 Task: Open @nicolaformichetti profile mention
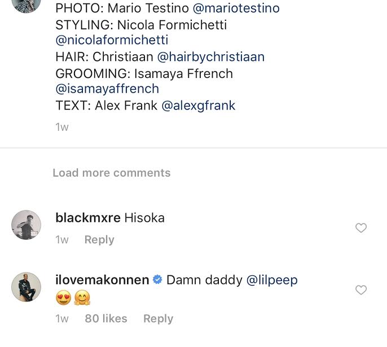(112, 41)
